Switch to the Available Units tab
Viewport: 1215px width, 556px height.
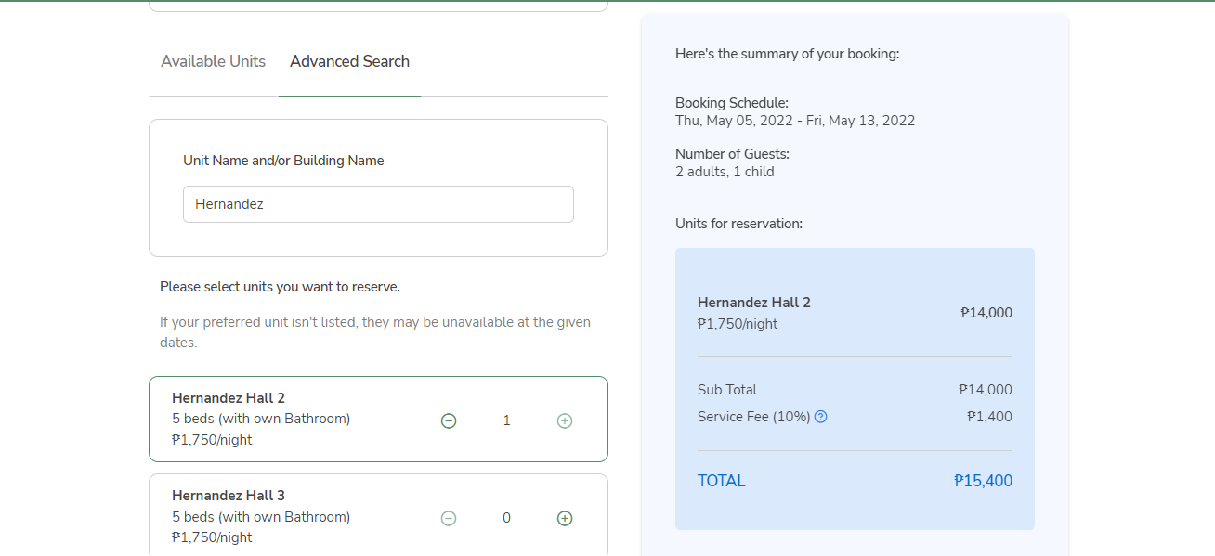pyautogui.click(x=213, y=61)
